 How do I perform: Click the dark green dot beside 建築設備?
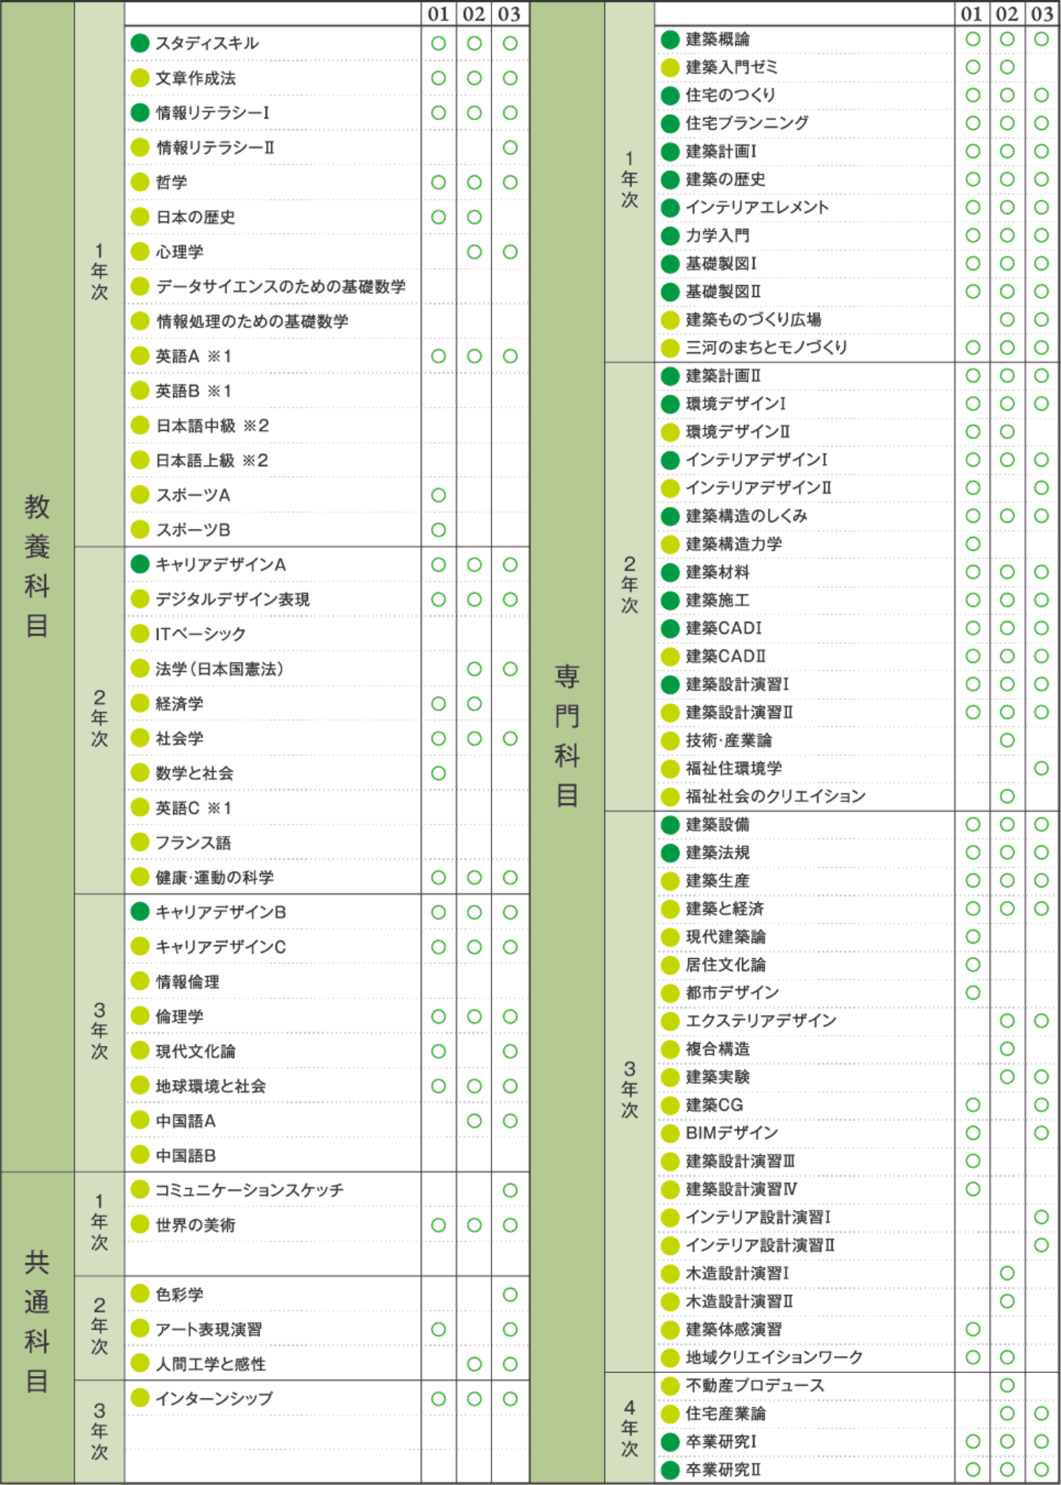[x=670, y=825]
